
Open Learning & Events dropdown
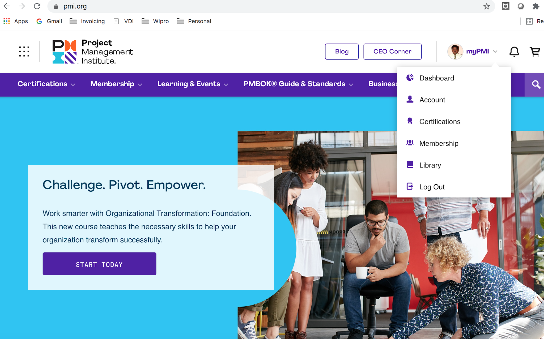point(193,84)
